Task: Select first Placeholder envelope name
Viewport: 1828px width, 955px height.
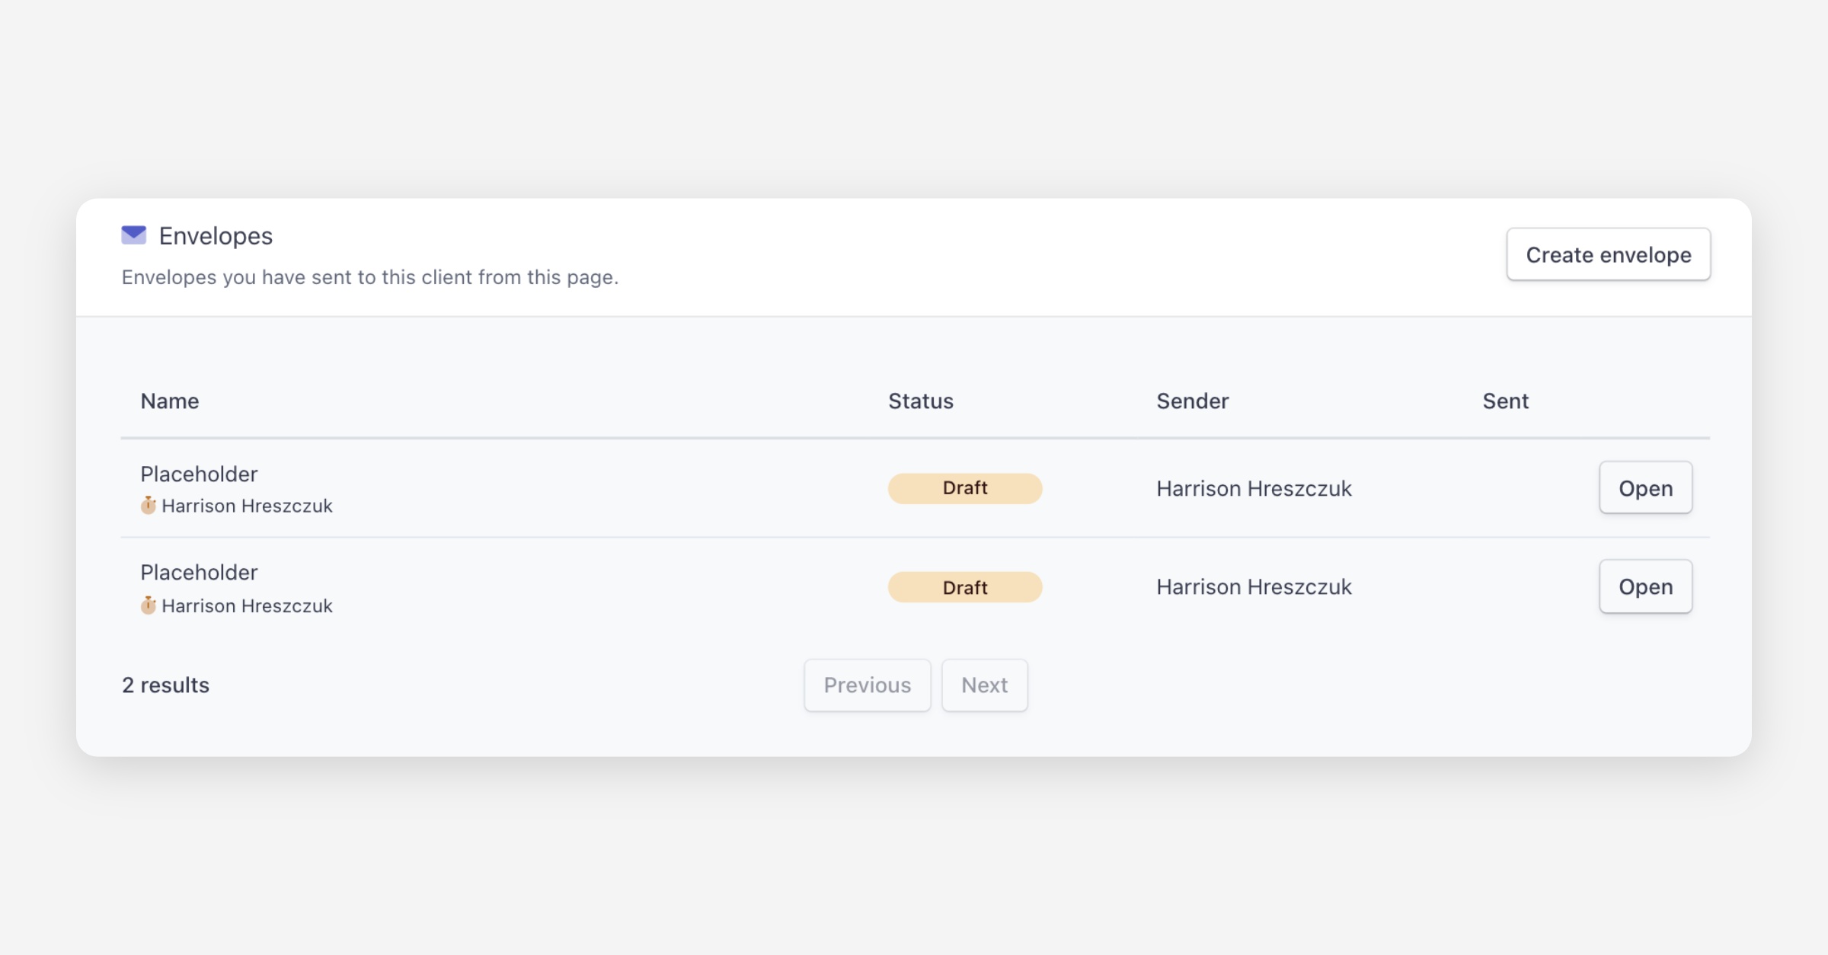Action: coord(199,474)
